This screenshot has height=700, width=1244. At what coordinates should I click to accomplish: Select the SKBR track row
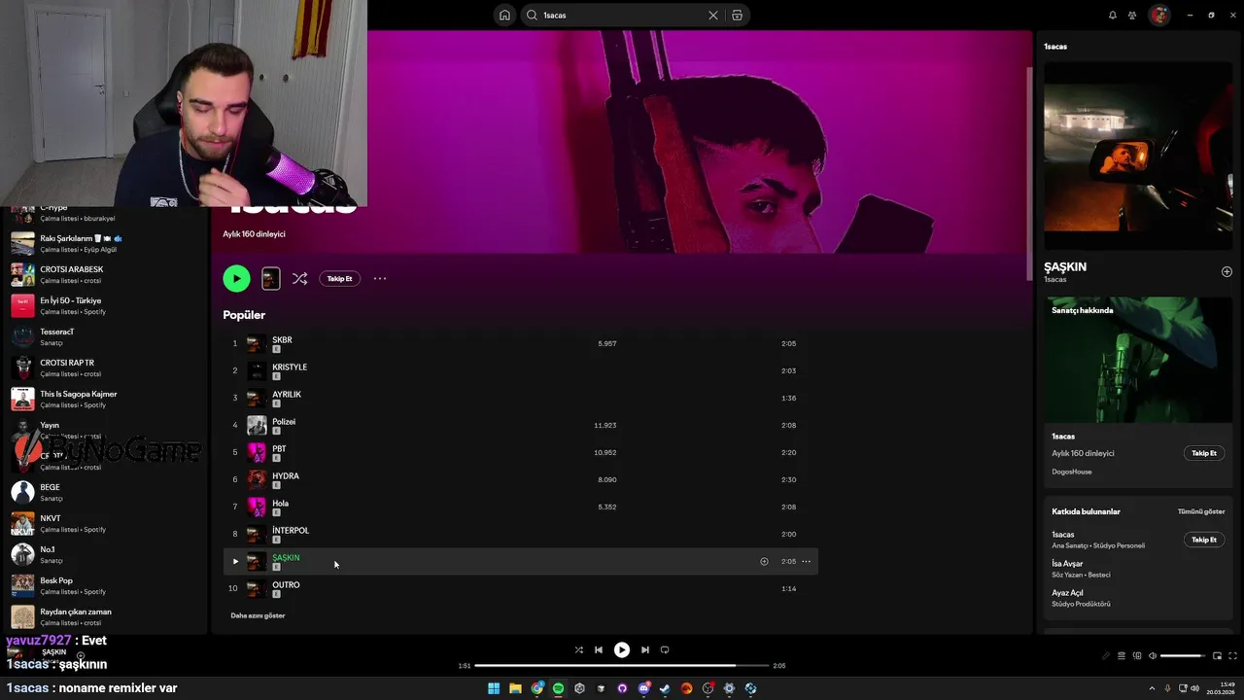click(520, 343)
